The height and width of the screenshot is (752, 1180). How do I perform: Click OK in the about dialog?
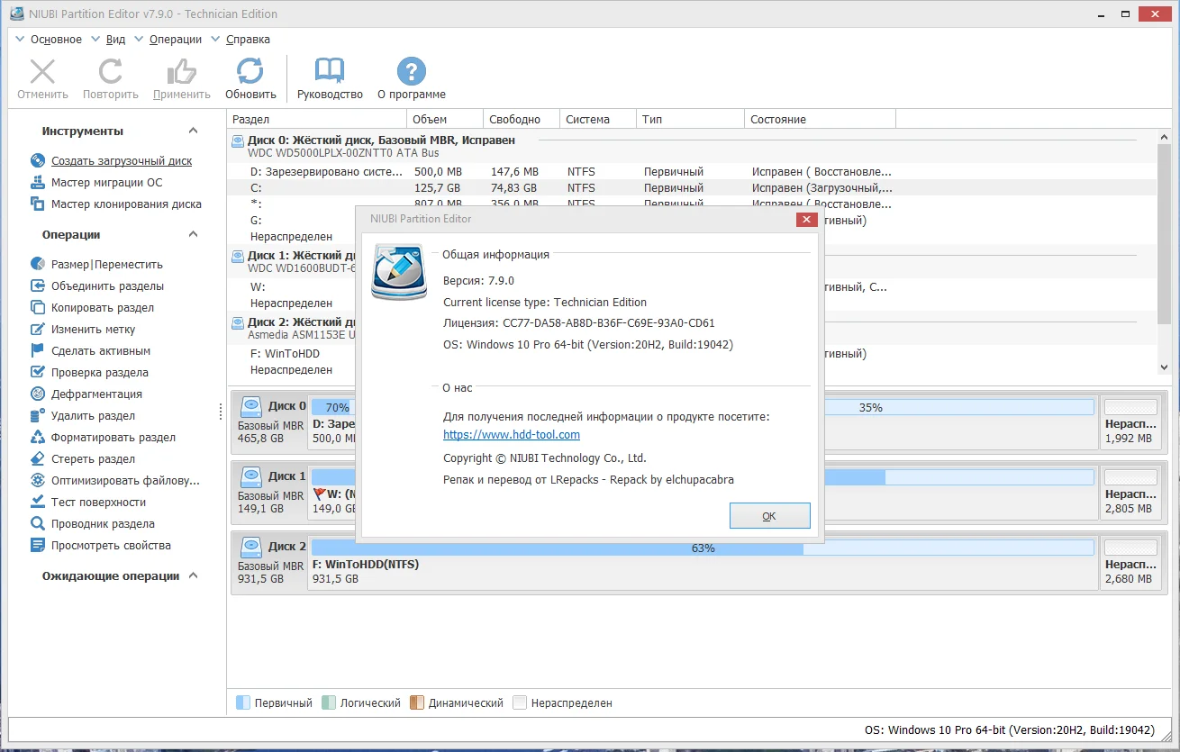point(769,516)
